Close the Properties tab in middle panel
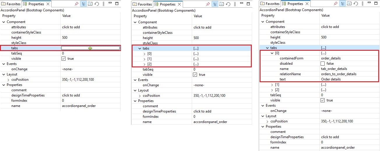The height and width of the screenshot is (151, 380). (x=180, y=4)
